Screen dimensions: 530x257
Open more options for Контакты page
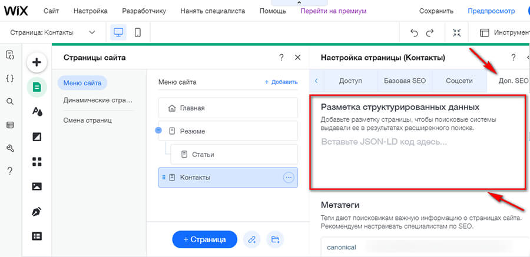(x=289, y=178)
